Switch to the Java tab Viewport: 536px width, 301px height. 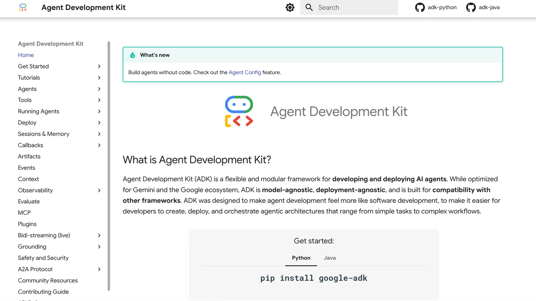(x=330, y=258)
